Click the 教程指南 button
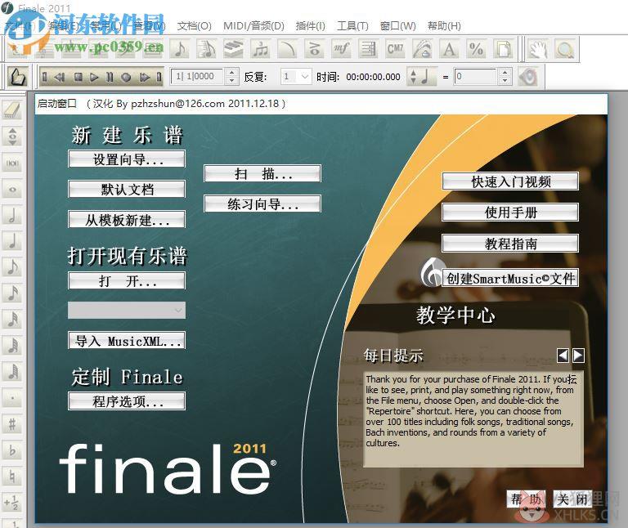Image resolution: width=628 pixels, height=528 pixels. (510, 244)
